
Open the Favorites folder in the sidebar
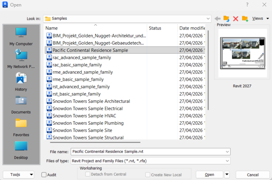click(x=21, y=128)
